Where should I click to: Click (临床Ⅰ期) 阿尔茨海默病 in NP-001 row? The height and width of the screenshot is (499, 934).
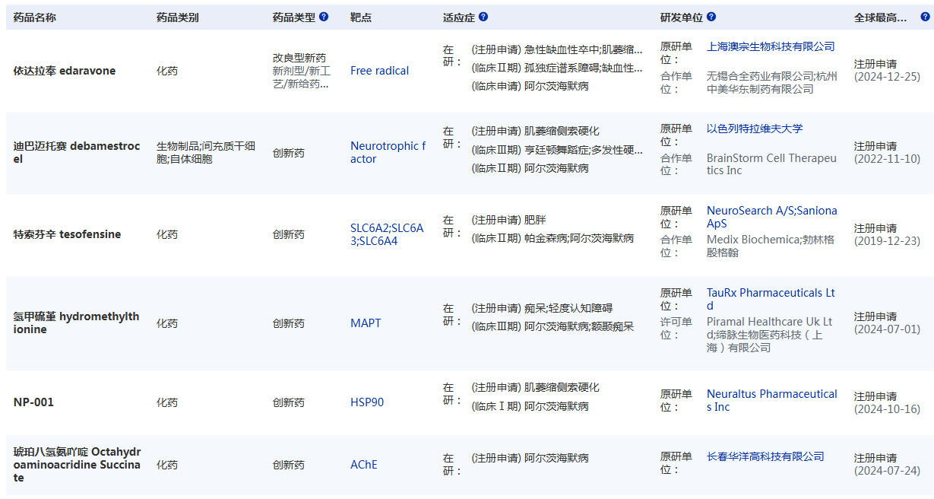tap(530, 406)
